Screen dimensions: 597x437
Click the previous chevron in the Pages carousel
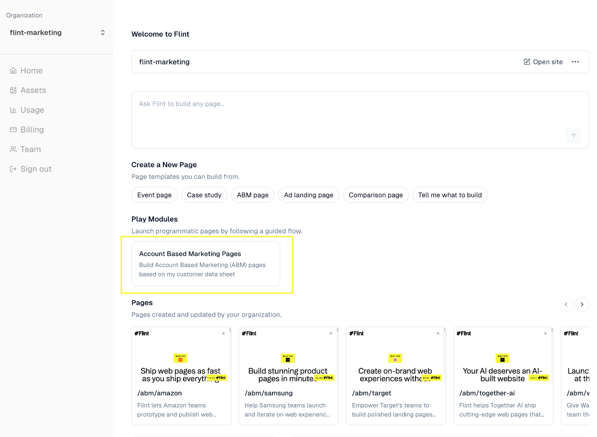tap(566, 304)
